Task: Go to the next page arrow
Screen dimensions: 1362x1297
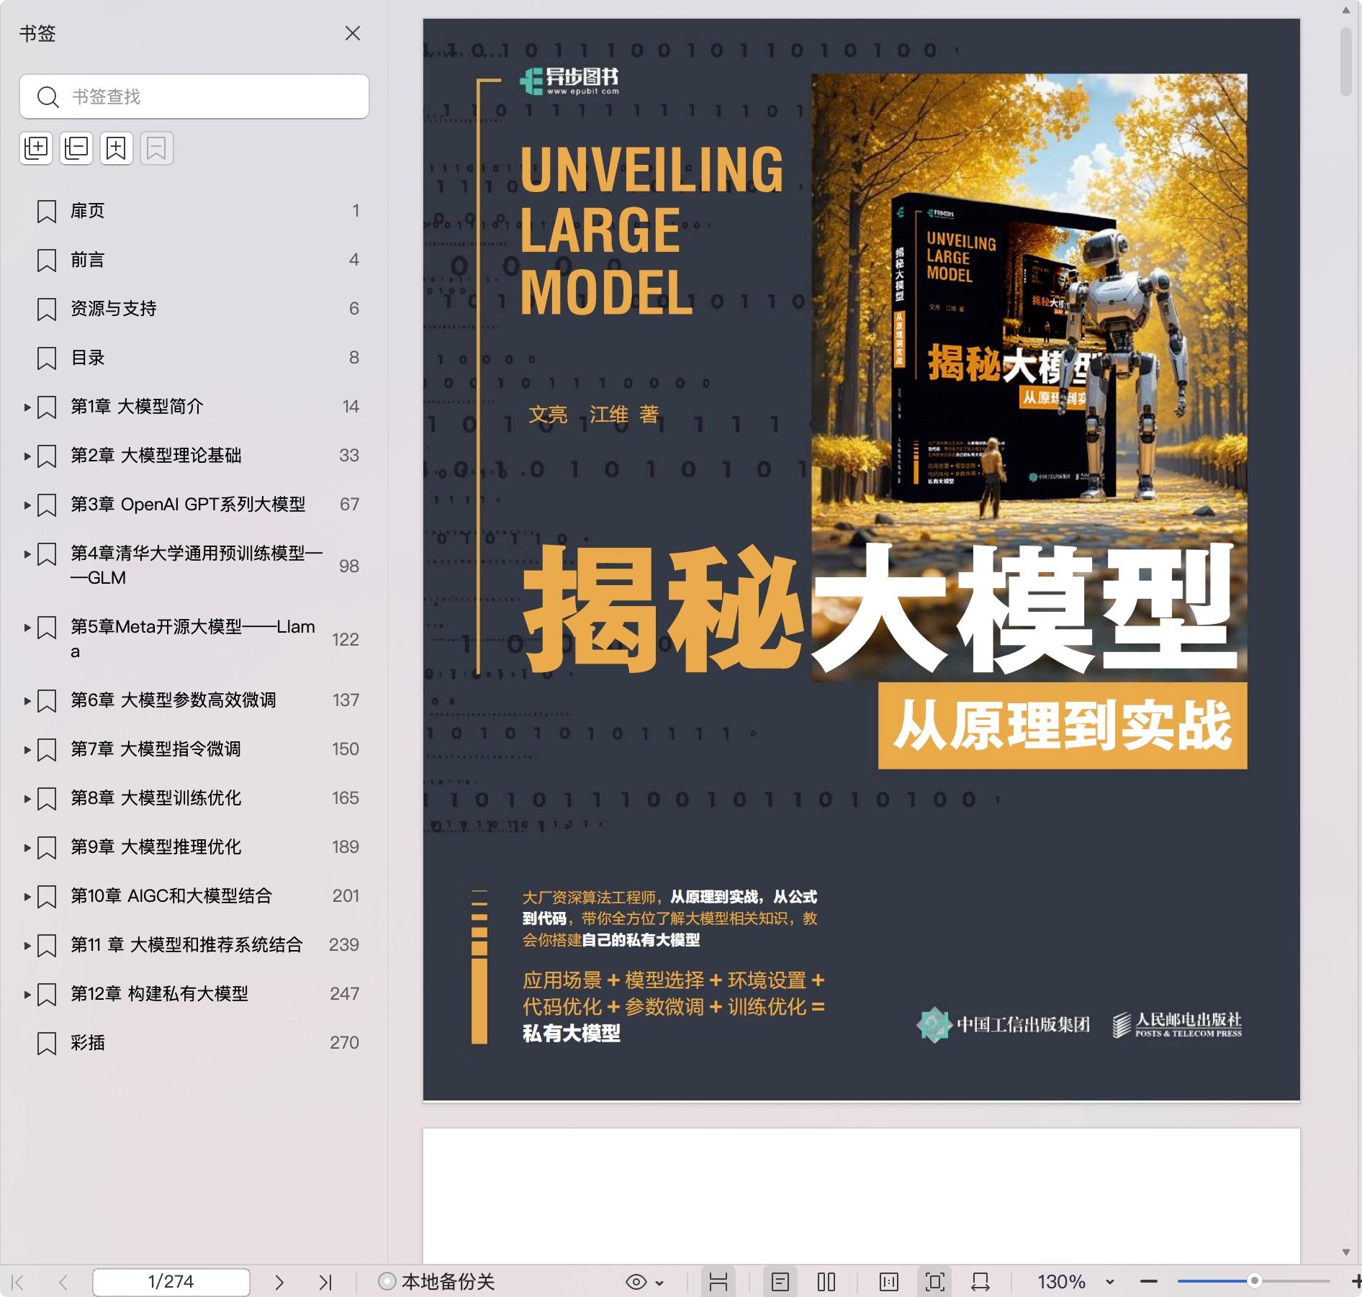Action: [x=279, y=1282]
